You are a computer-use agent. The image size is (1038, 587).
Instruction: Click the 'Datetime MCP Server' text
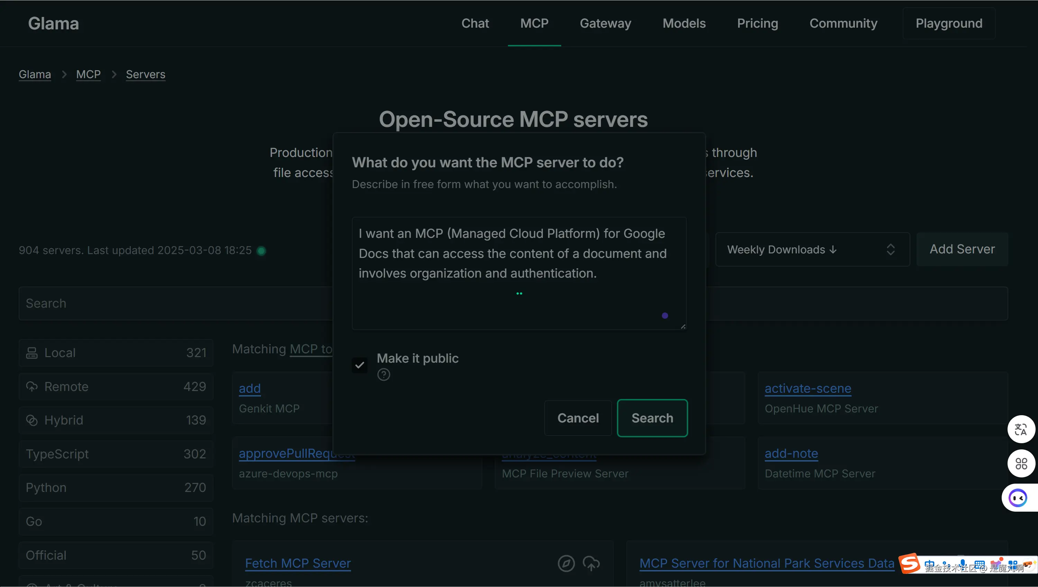tap(820, 473)
